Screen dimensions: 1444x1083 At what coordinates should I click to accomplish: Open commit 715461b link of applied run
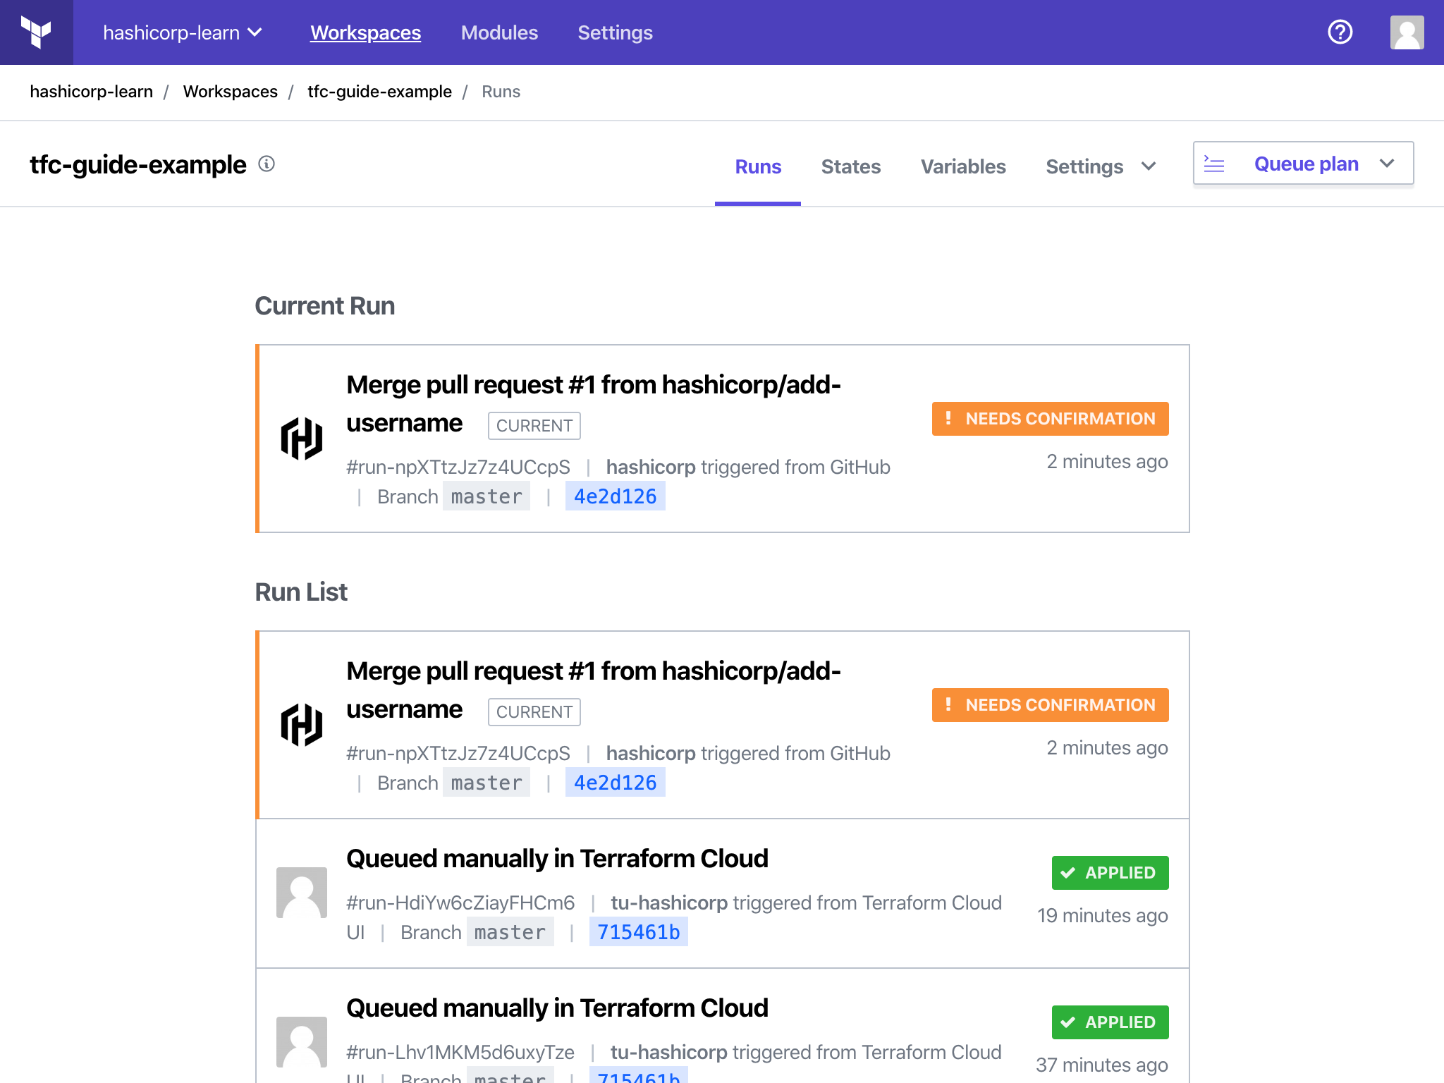click(x=638, y=932)
